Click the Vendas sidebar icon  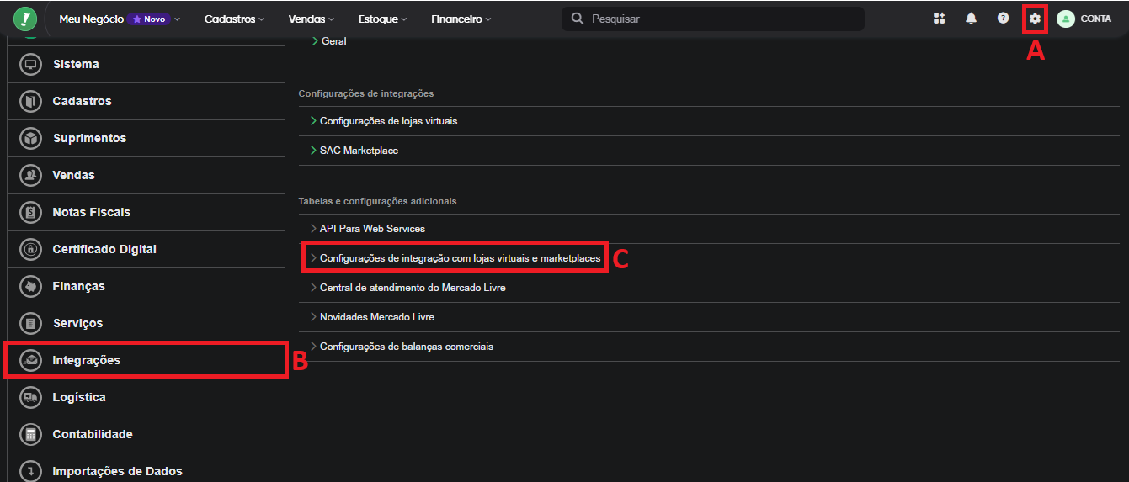[x=30, y=175]
